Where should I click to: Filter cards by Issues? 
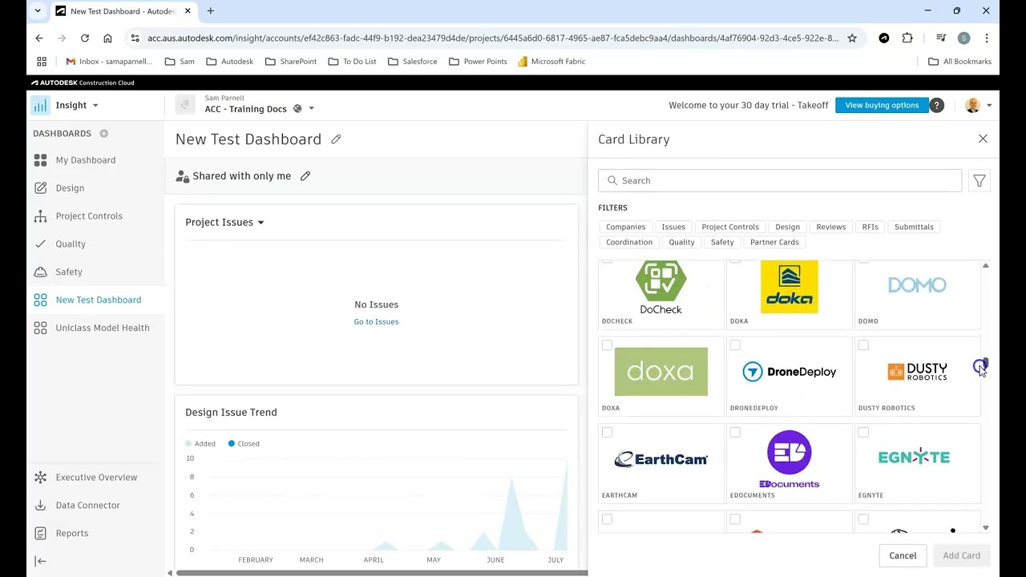[673, 227]
